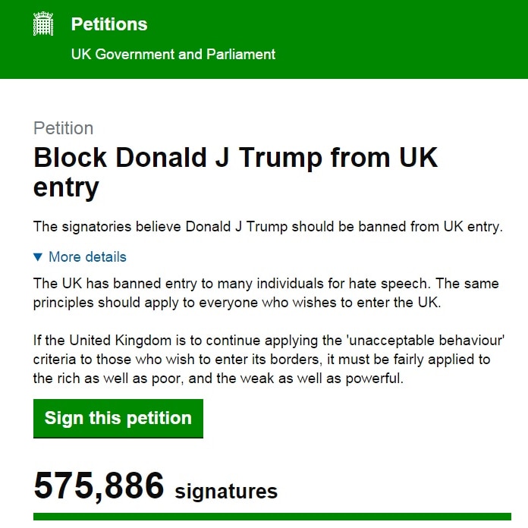
Task: Click the summary sentence about signatories
Action: (x=268, y=227)
